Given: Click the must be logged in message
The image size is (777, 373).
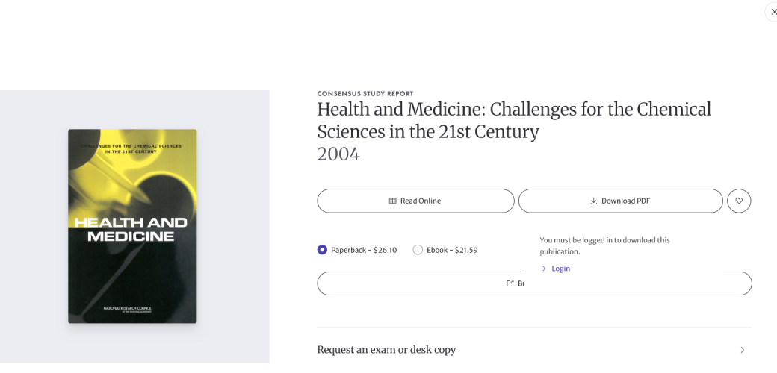Looking at the screenshot, I should [604, 245].
